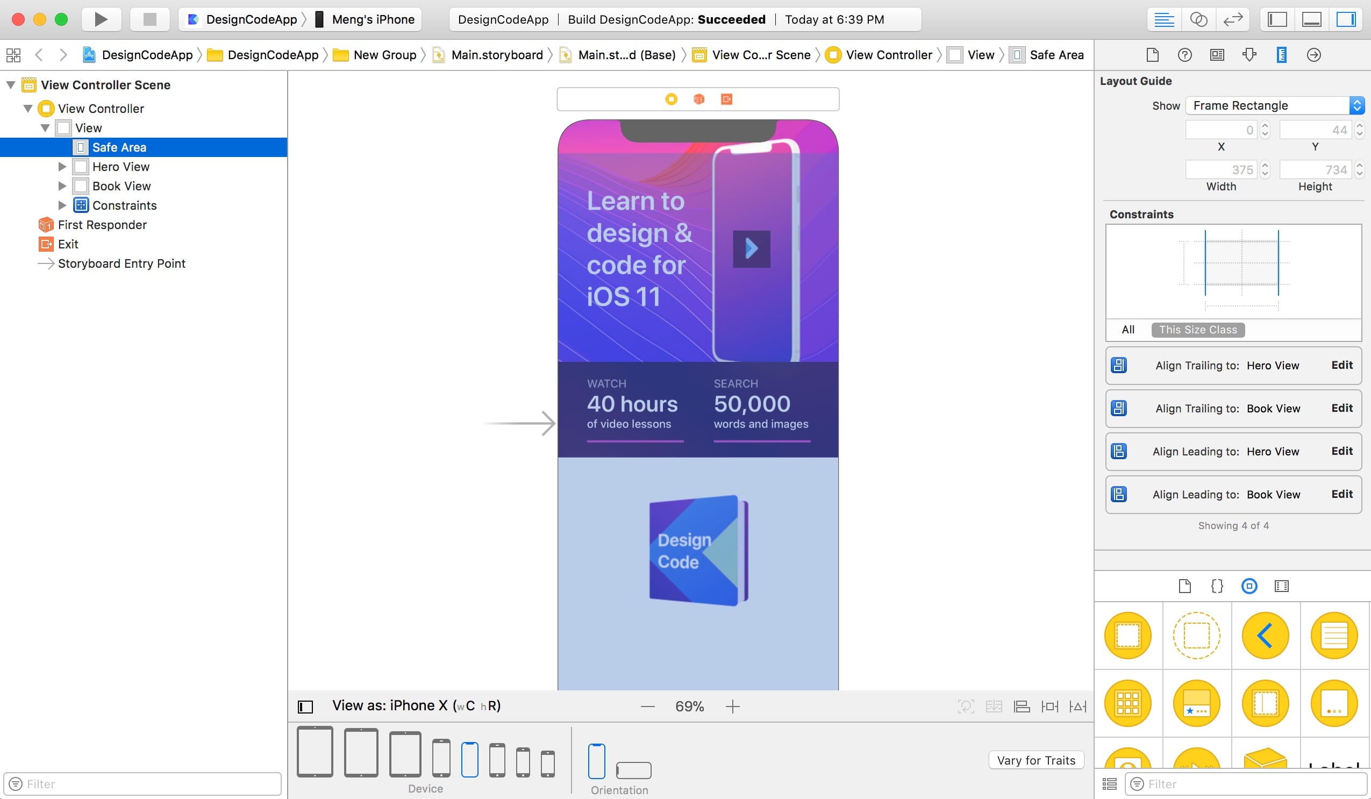The height and width of the screenshot is (799, 1371).
Task: Select the attributes inspector icon in toolbar
Action: pyautogui.click(x=1248, y=54)
